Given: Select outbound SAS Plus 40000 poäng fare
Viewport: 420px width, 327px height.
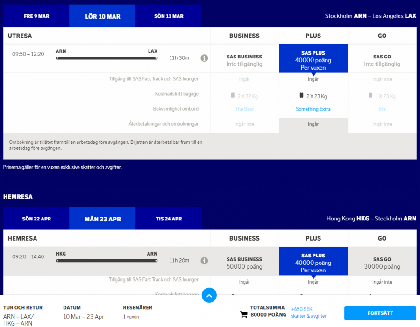Looking at the screenshot, I should click(313, 59).
